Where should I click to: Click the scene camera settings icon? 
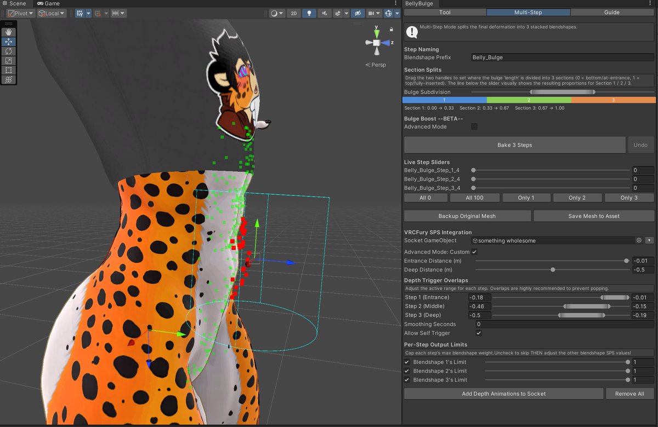(x=372, y=13)
